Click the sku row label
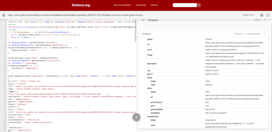This screenshot has height=132, width=272. coord(149,70)
